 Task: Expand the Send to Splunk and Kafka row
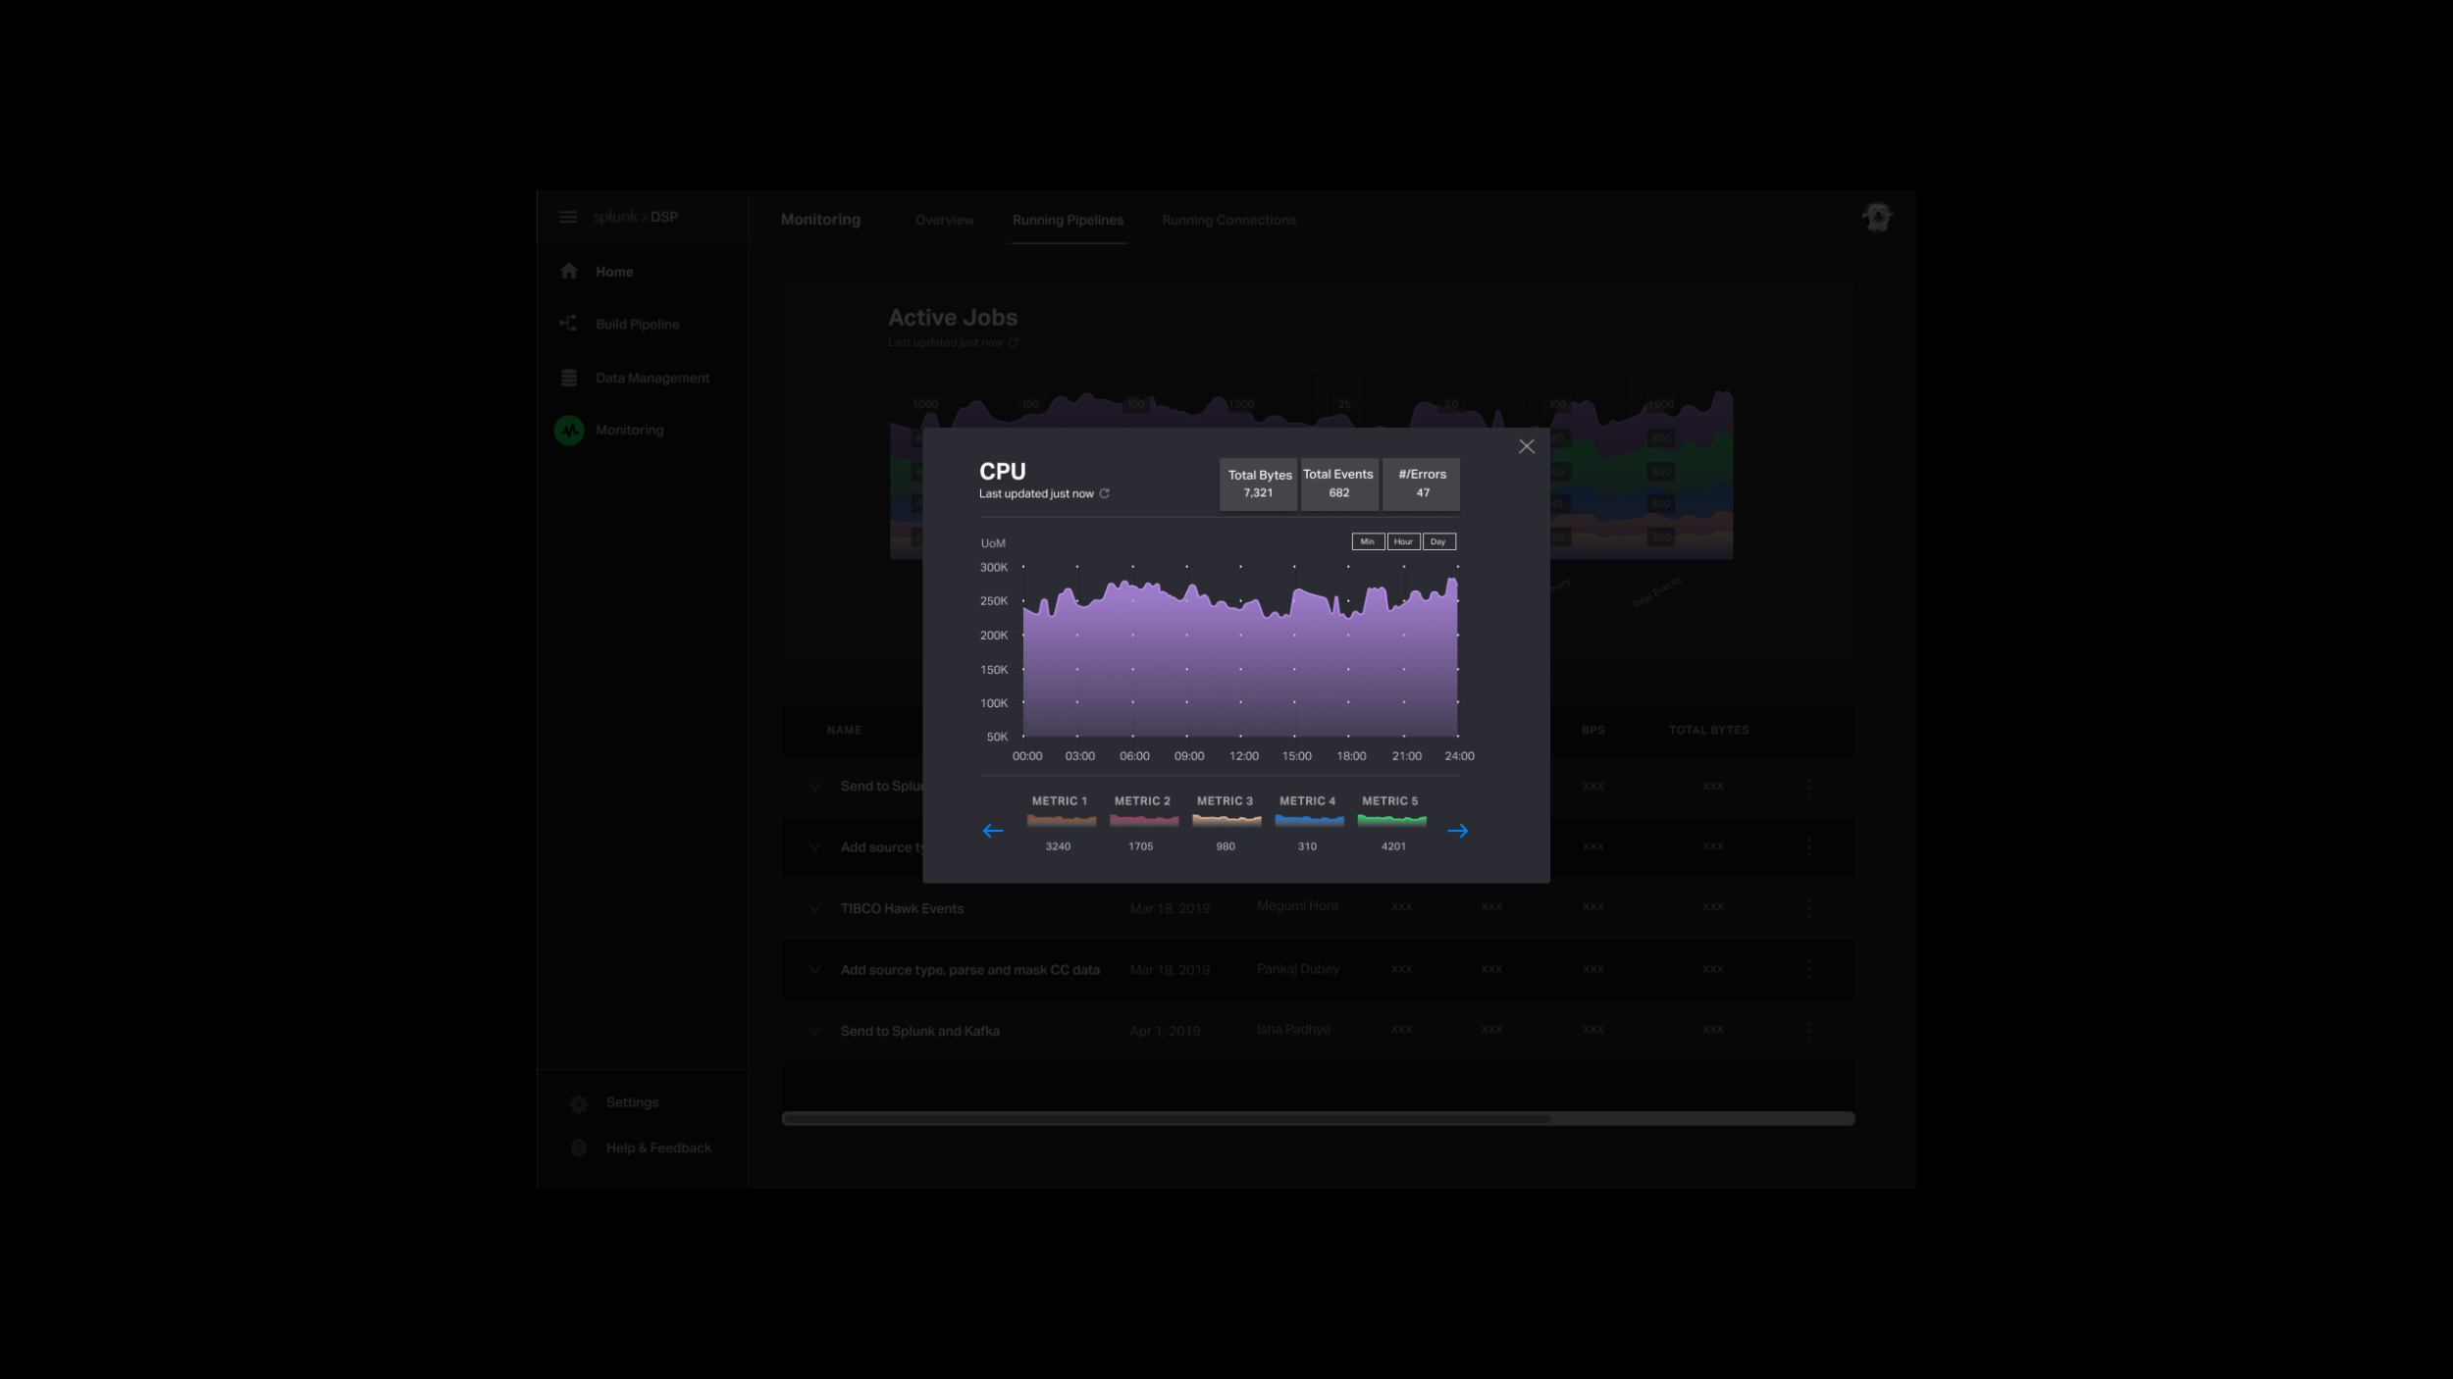814,1031
